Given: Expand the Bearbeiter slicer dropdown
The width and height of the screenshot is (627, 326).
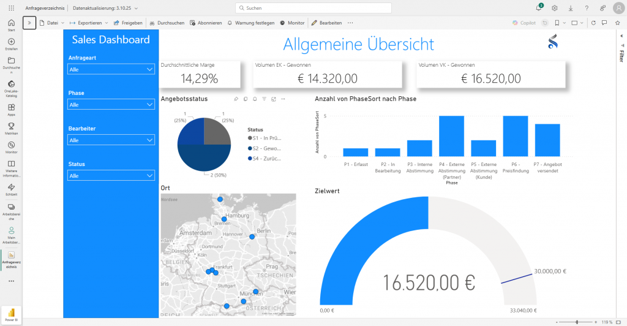Looking at the screenshot, I should [x=111, y=140].
